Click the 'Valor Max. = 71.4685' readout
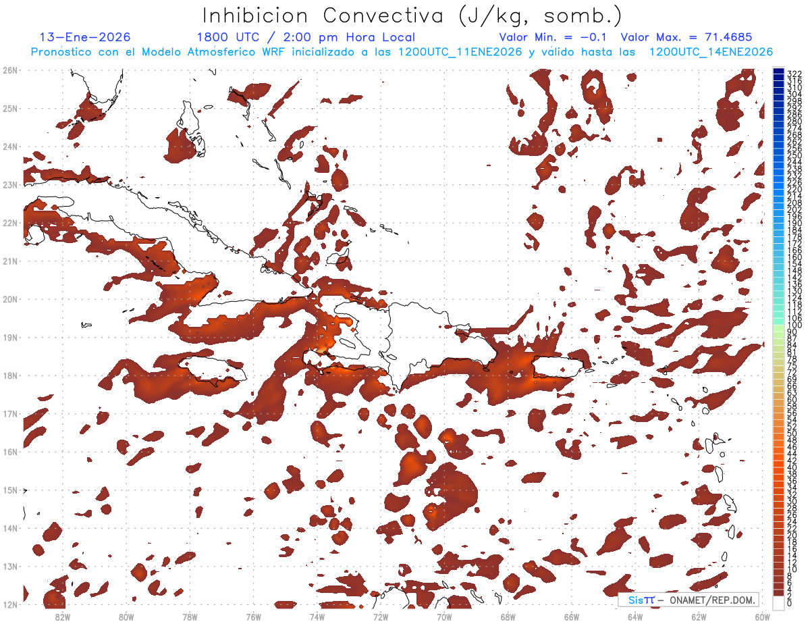Image resolution: width=810 pixels, height=626 pixels. [x=686, y=37]
